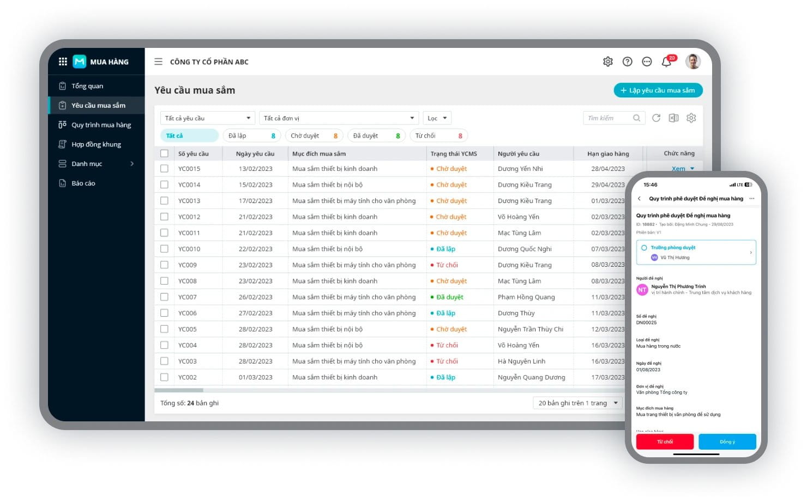Open the Lọc filter dropdown
This screenshot has width=807, height=503.
[x=437, y=118]
